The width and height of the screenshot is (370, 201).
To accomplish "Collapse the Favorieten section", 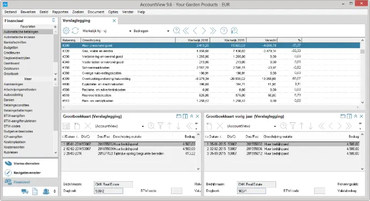I will pos(55,27).
